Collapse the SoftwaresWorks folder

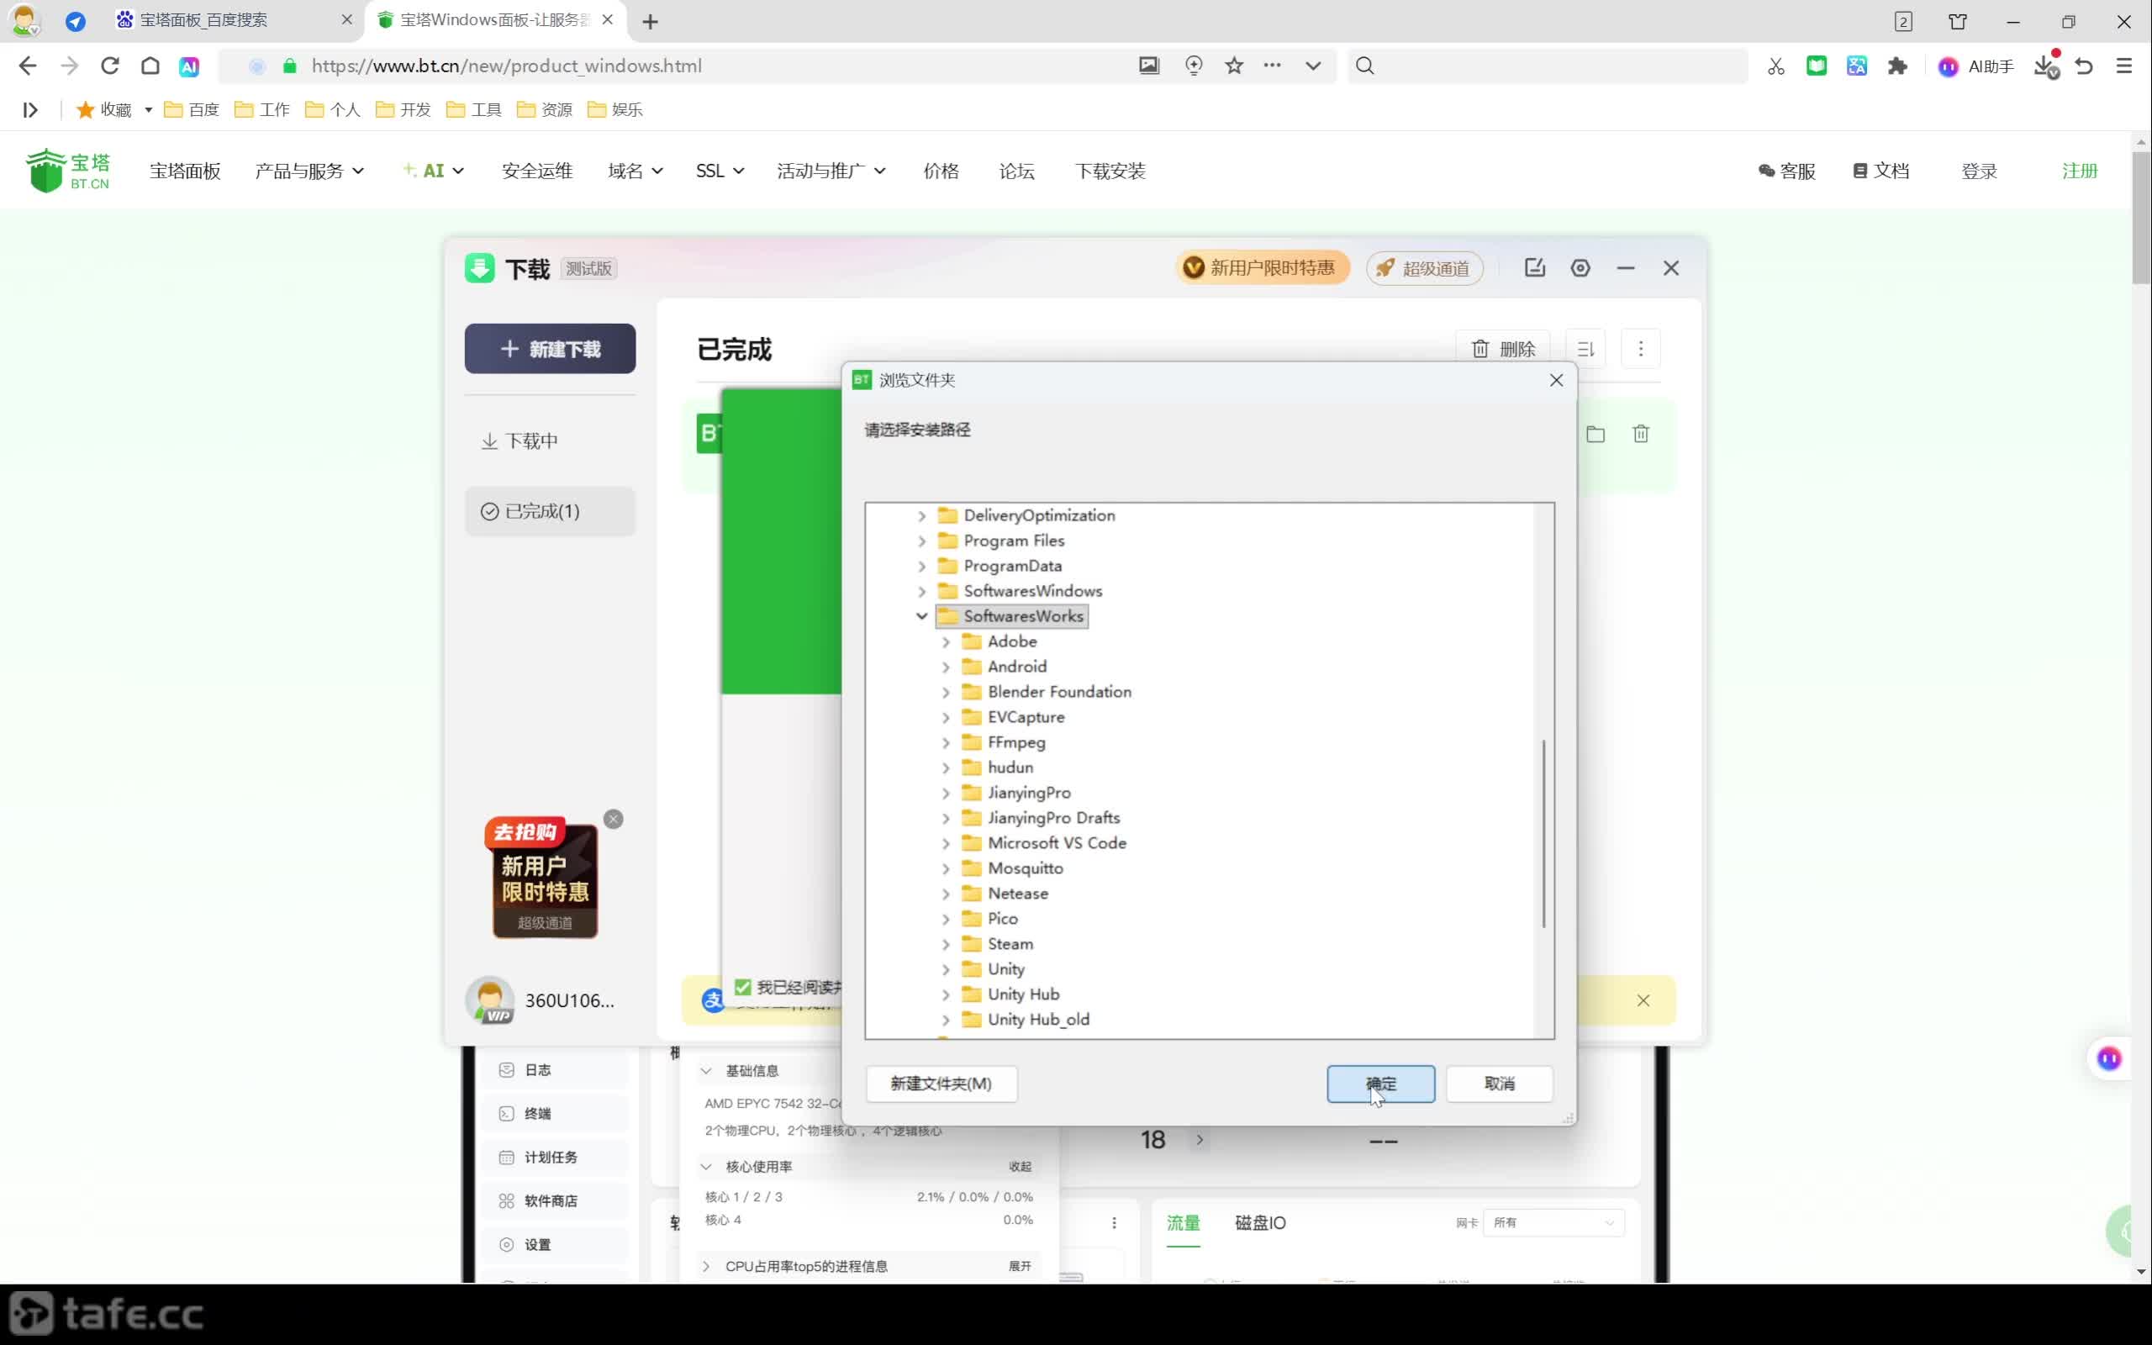coord(922,615)
